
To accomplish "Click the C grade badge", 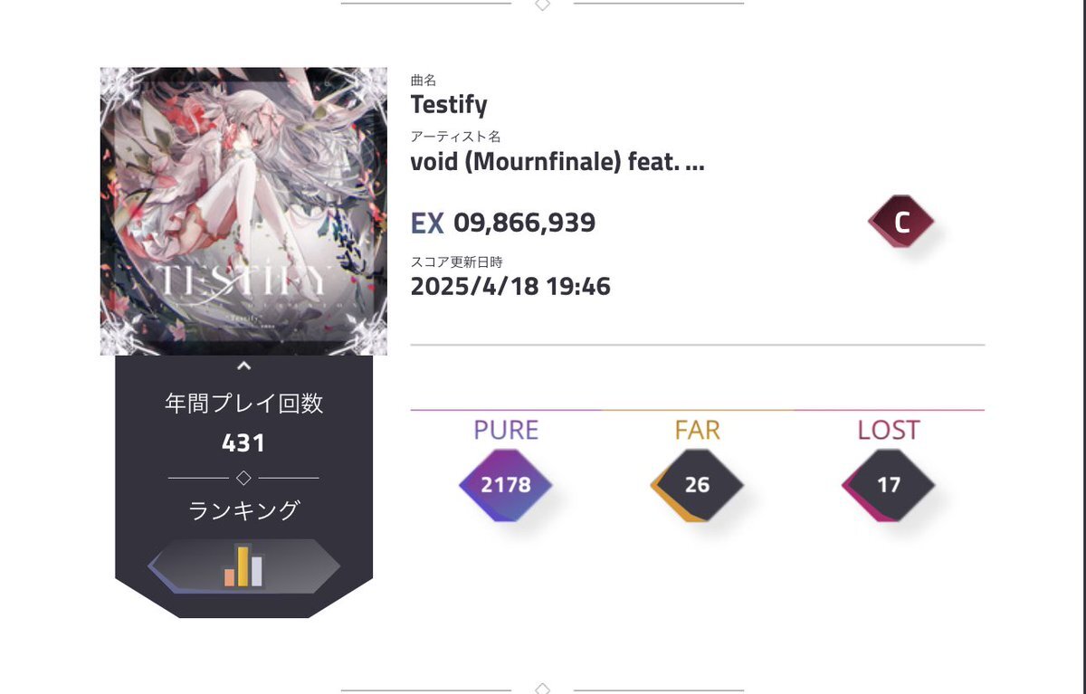I will [x=900, y=223].
